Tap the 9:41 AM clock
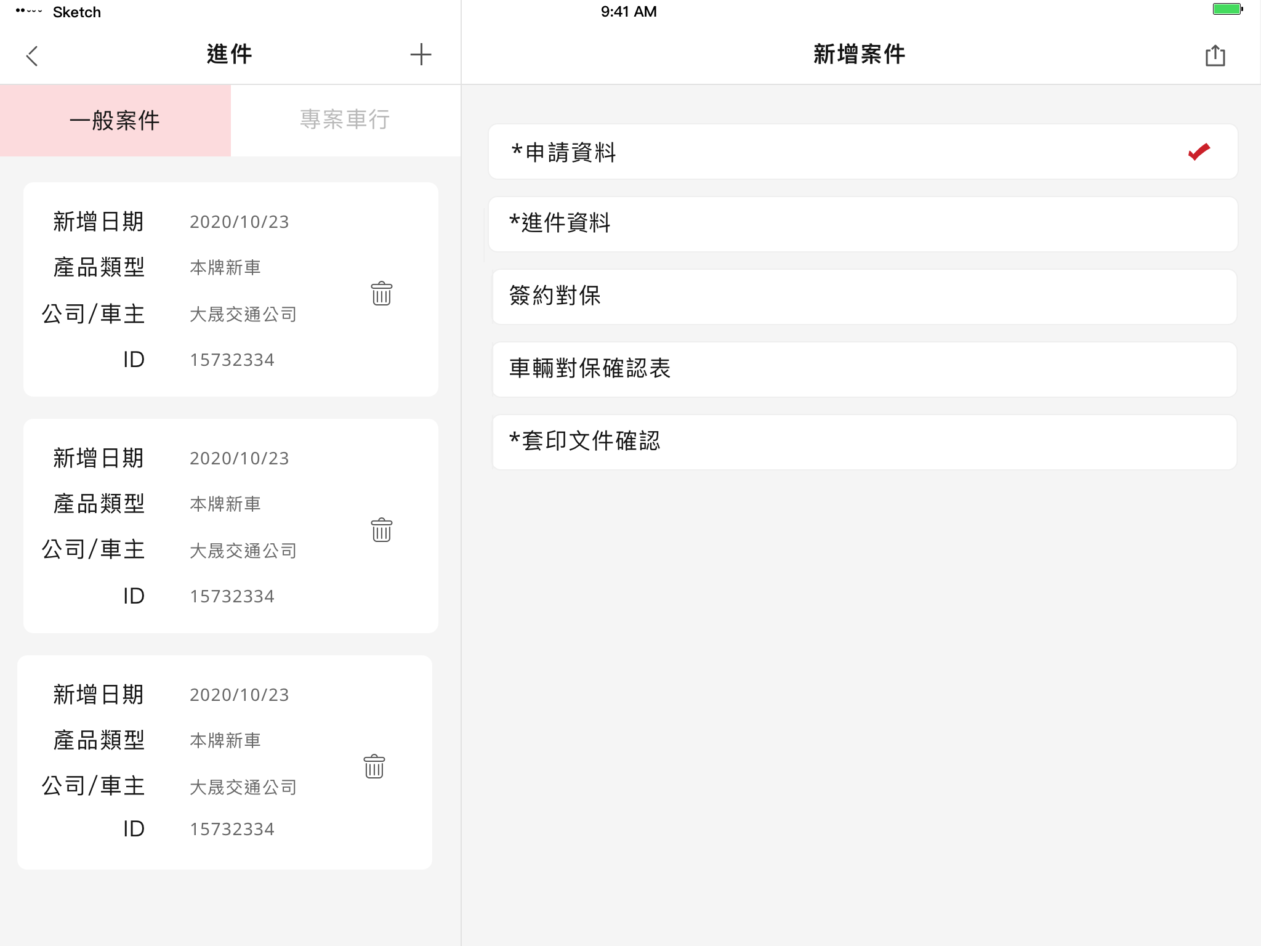The height and width of the screenshot is (946, 1261). click(629, 12)
